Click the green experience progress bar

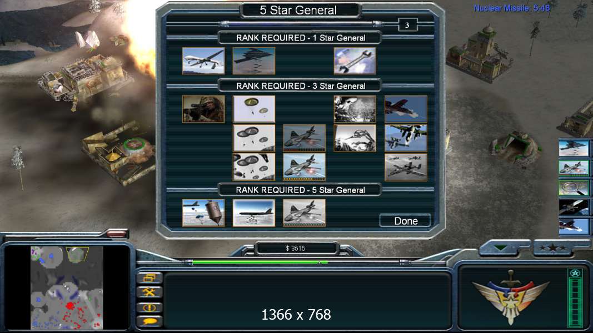260,262
